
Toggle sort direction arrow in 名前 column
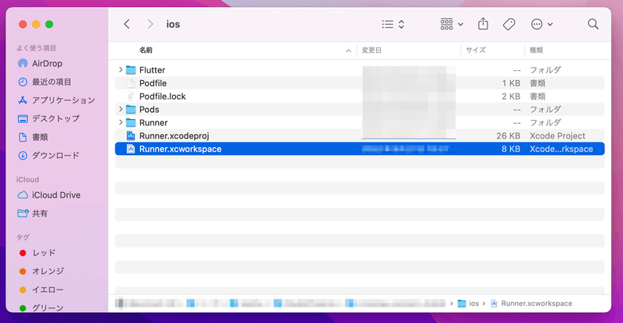coord(348,51)
